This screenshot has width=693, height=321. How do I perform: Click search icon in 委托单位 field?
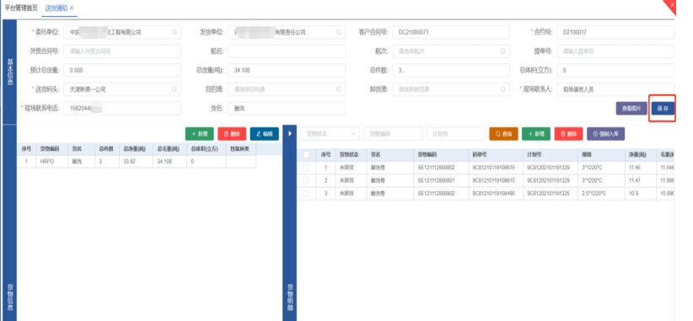[x=175, y=32]
